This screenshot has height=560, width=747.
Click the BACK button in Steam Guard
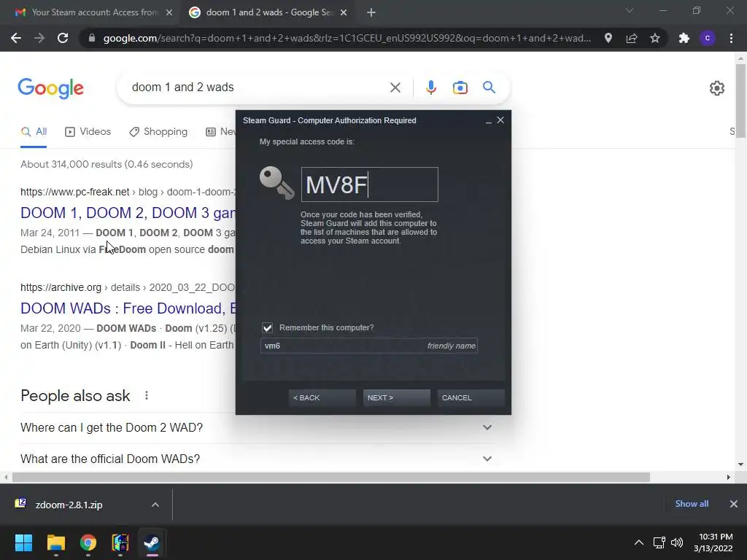coord(322,397)
